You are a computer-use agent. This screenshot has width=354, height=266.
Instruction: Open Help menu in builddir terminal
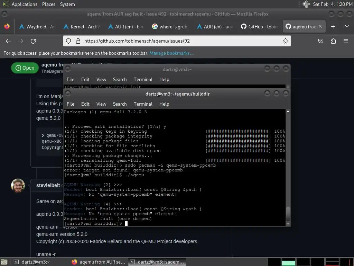164,104
